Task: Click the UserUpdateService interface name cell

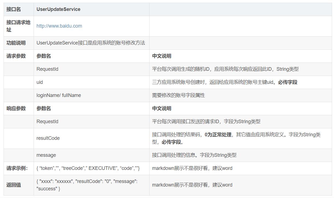Action: pos(58,9)
